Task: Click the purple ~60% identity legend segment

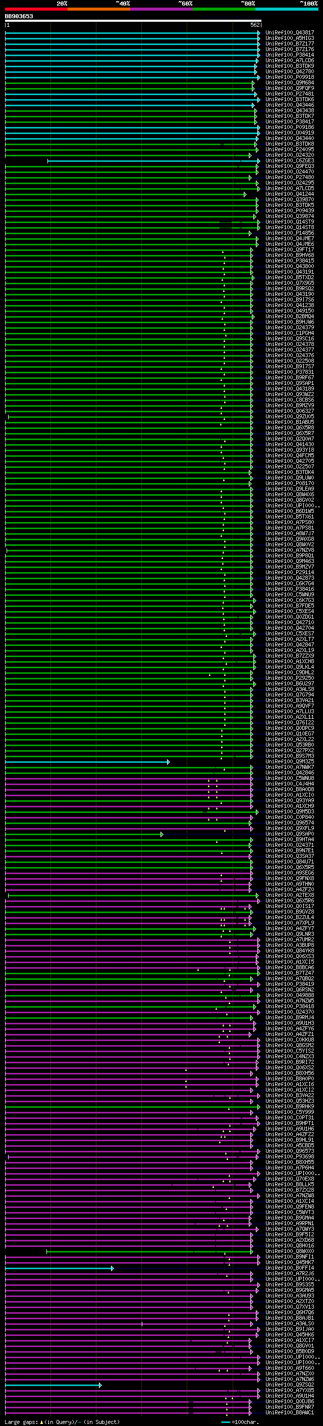Action: coord(162,9)
